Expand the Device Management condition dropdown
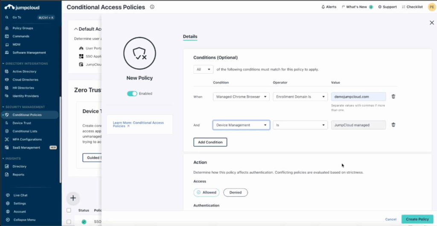 pyautogui.click(x=241, y=125)
